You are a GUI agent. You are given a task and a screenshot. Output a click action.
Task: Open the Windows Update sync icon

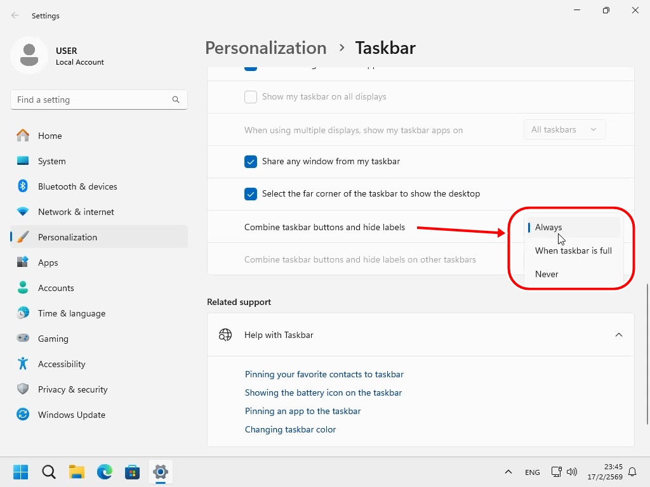(x=23, y=415)
